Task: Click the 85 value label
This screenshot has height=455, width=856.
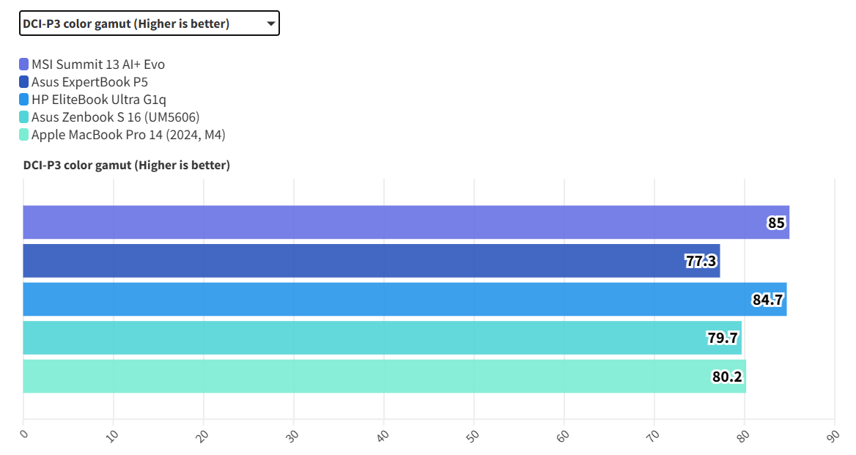Action: tap(776, 223)
